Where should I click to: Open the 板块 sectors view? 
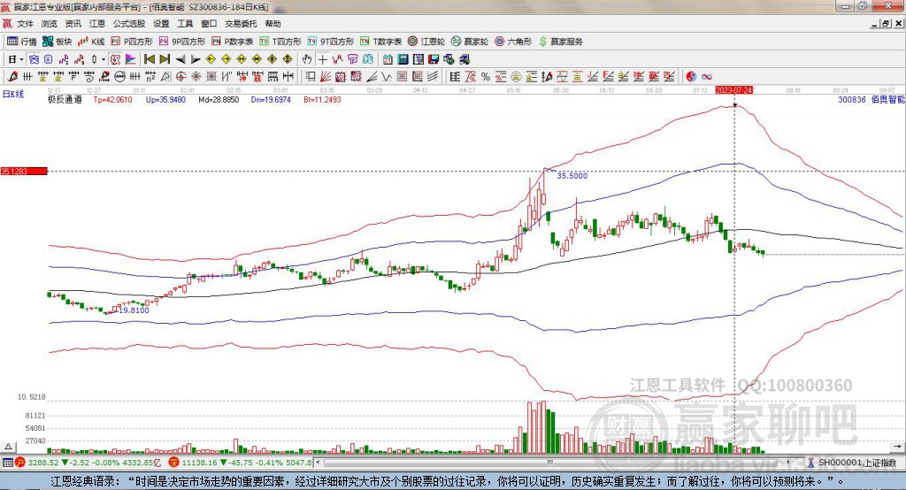58,42
